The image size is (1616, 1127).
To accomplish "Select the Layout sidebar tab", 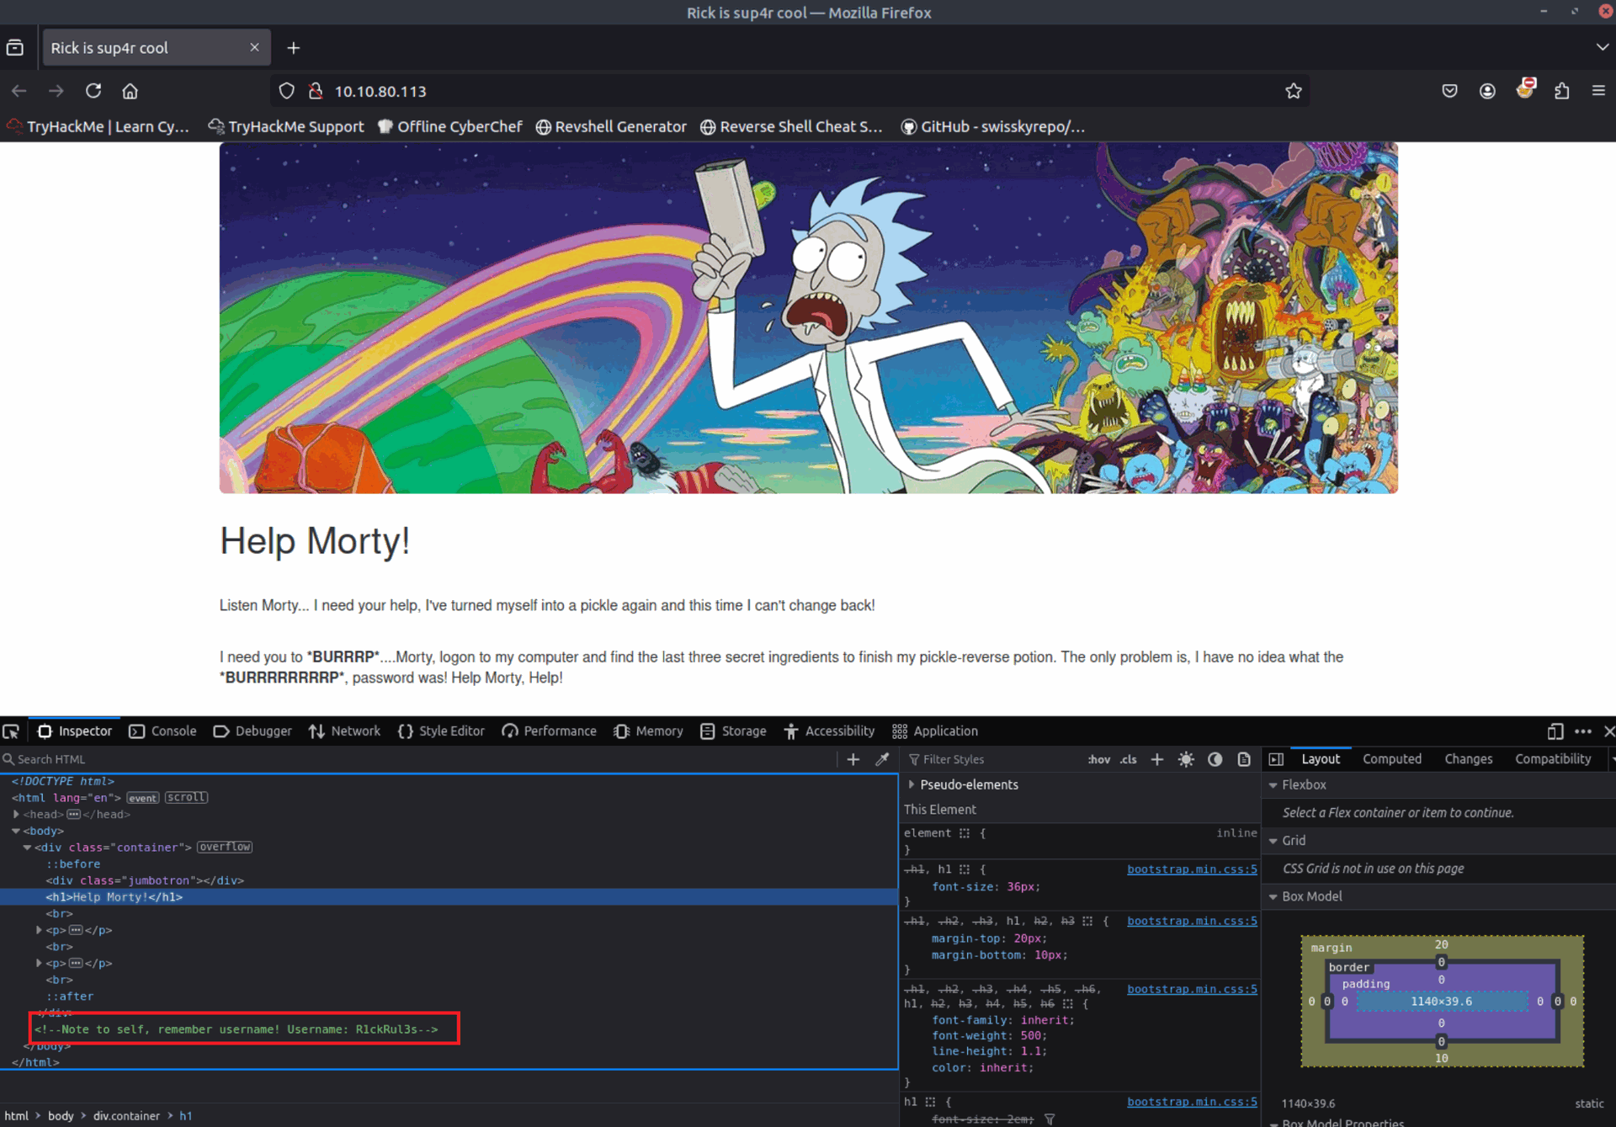I will point(1321,759).
